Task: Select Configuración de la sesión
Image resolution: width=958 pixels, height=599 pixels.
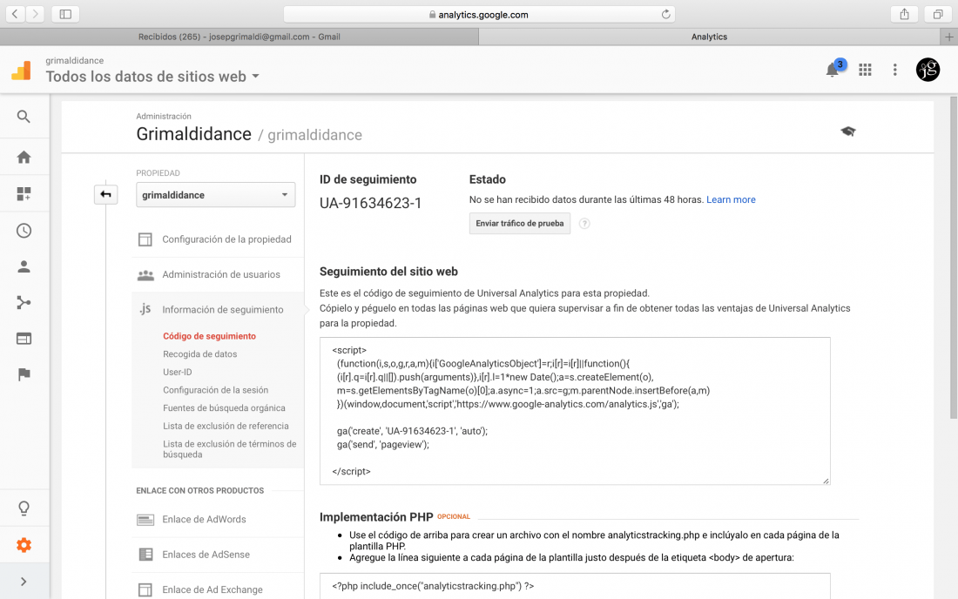Action: pyautogui.click(x=216, y=390)
